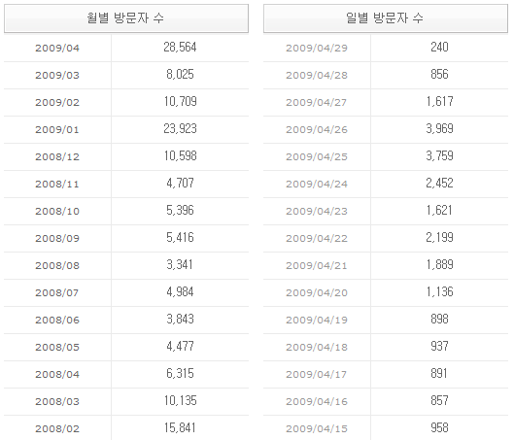Select date 2009/04/24
This screenshot has height=440, width=514.
point(317,185)
